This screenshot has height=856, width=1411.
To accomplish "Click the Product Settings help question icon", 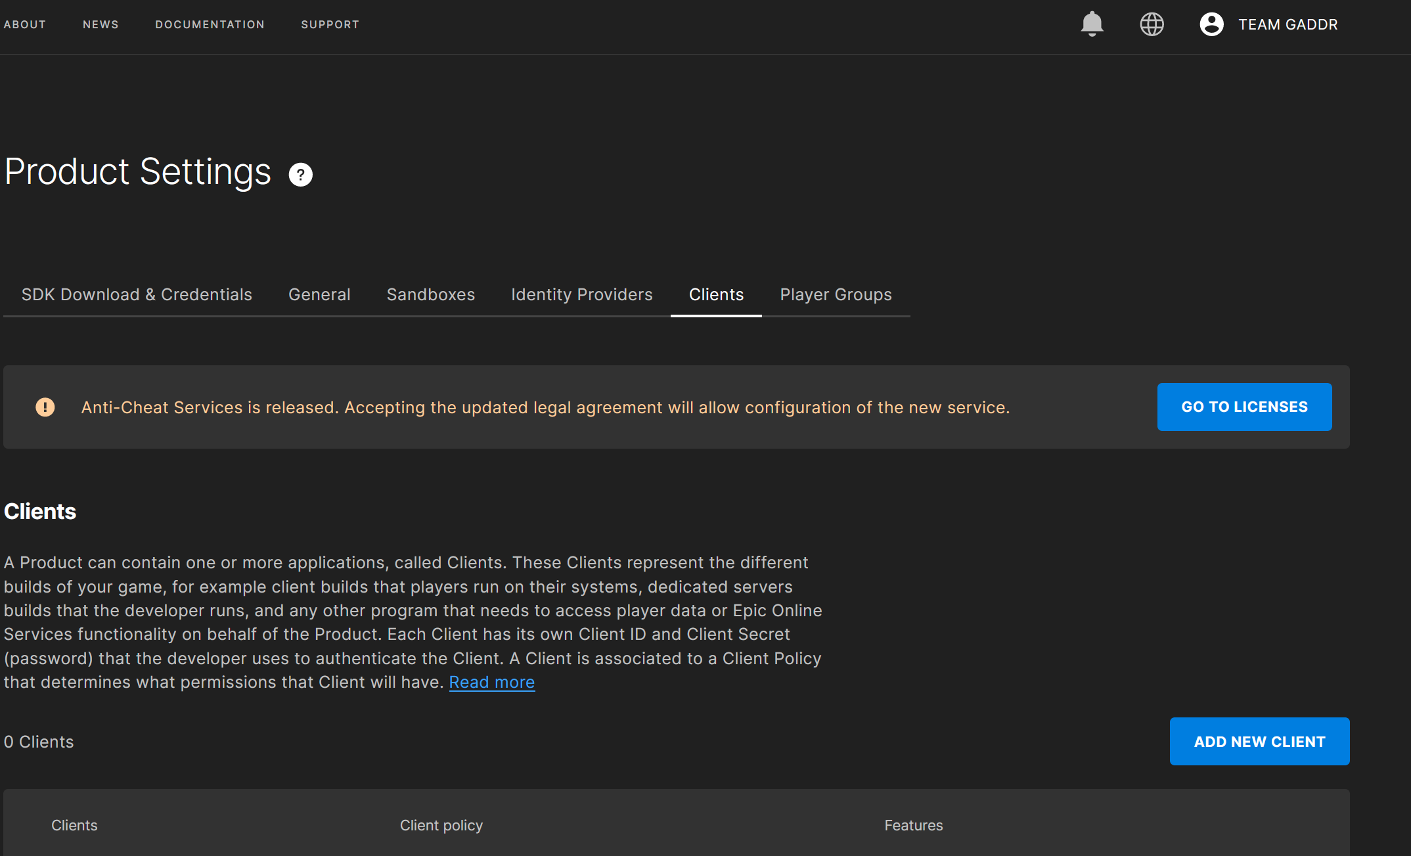I will click(x=301, y=175).
